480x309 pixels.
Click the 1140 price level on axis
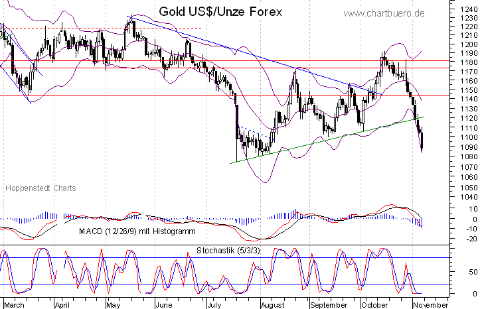coord(468,99)
